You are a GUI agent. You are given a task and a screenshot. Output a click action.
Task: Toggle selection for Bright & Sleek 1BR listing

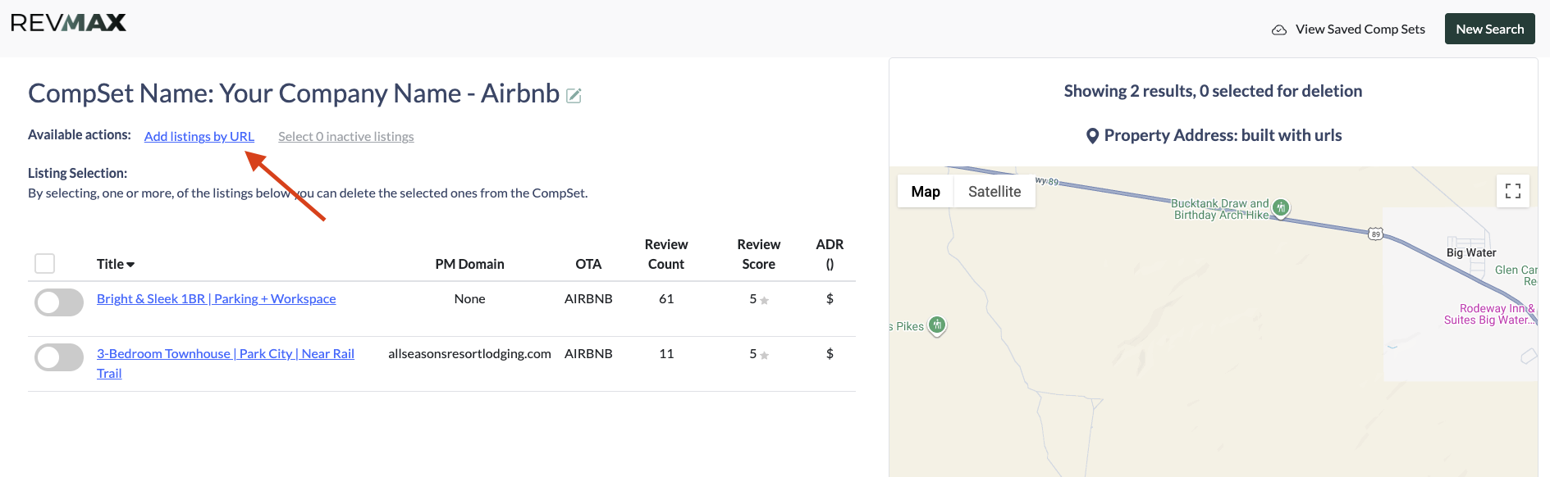(59, 302)
